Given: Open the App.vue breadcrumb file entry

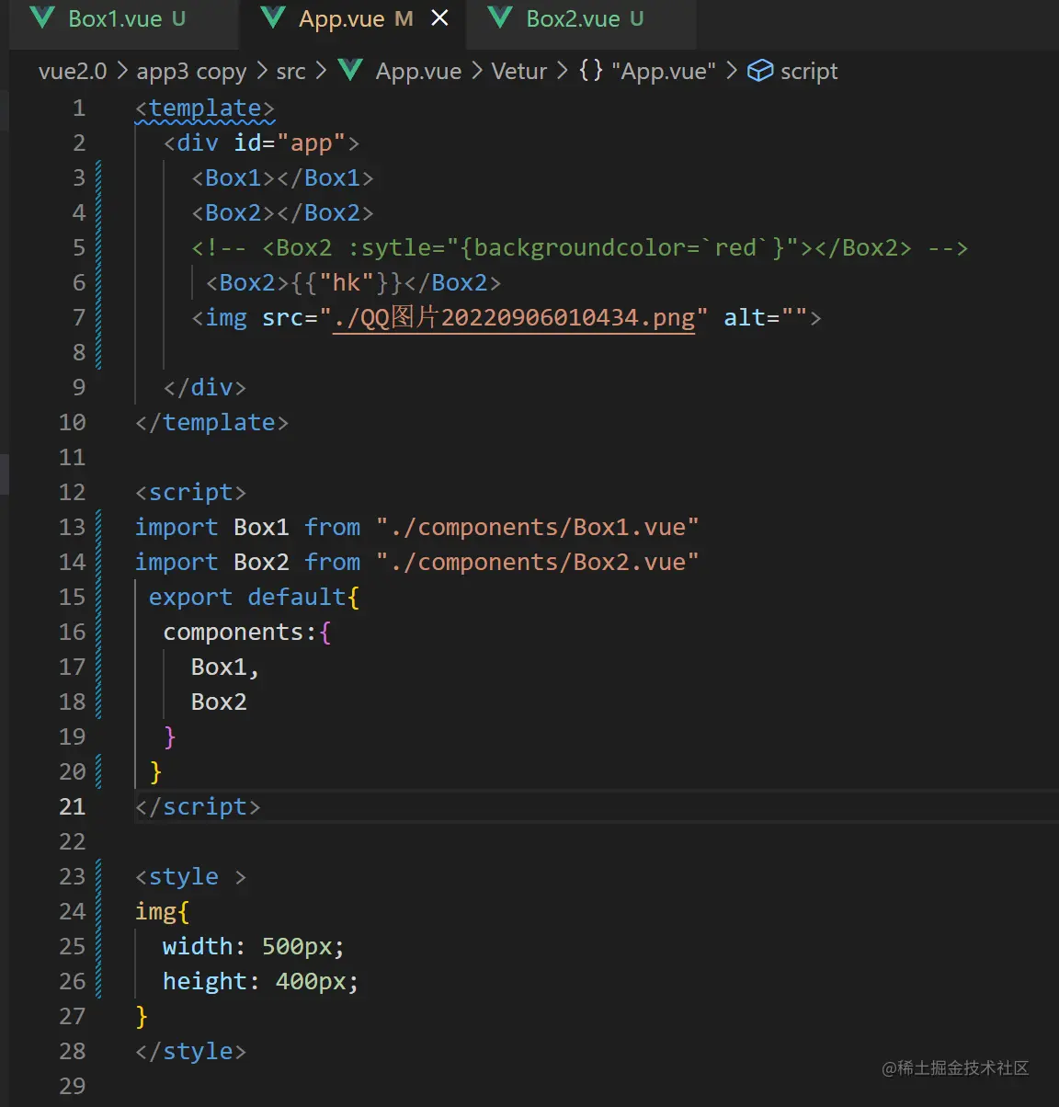Looking at the screenshot, I should pyautogui.click(x=418, y=72).
